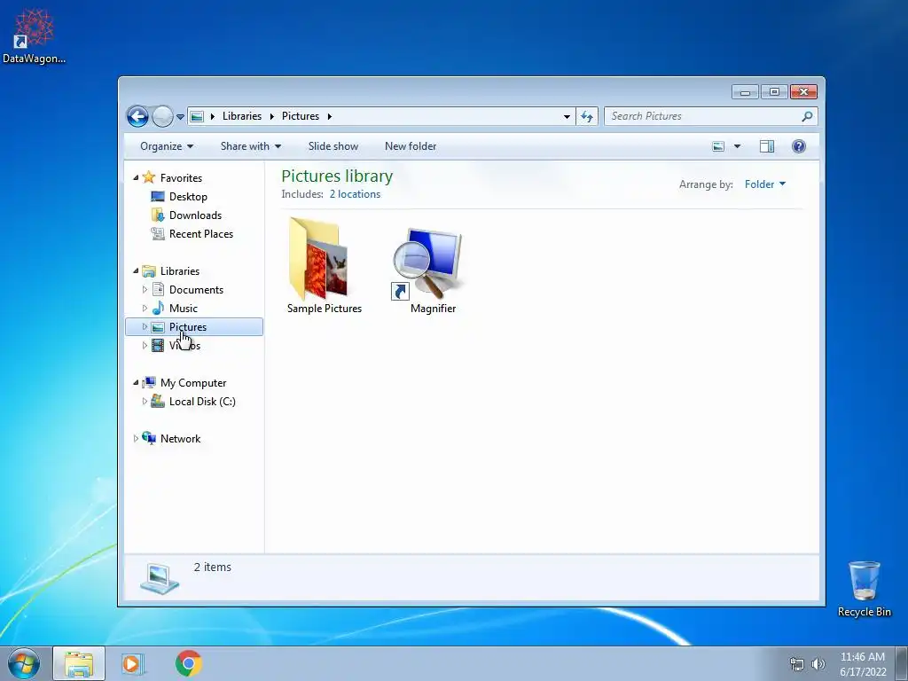The height and width of the screenshot is (681, 908).
Task: Select Downloads in Favorites
Action: 195,215
